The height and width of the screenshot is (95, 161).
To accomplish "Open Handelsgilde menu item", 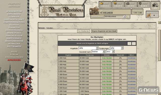I will click(x=14, y=36).
